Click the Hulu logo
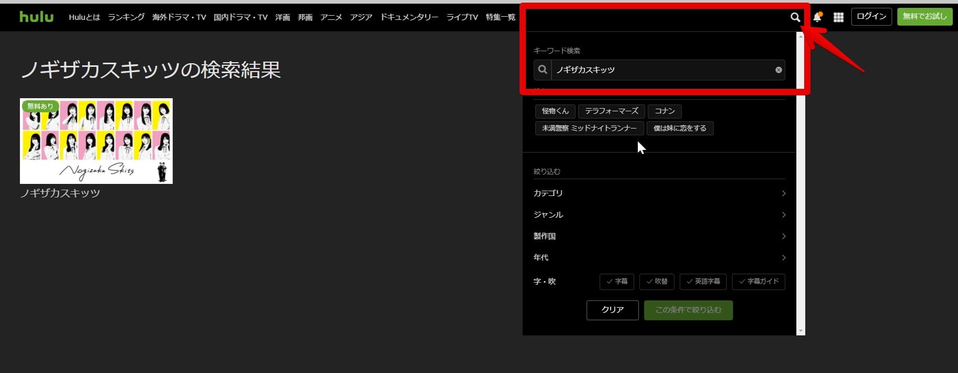The width and height of the screenshot is (958, 373). [37, 17]
